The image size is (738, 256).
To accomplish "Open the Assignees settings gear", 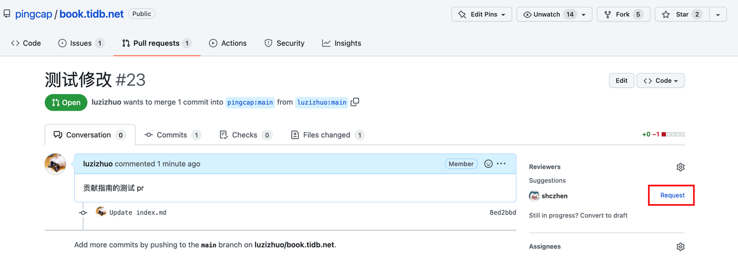I will [680, 247].
